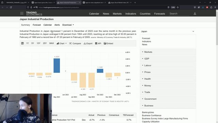The image size is (218, 123).
Task: Bookmark this page with the star icon
Action: 178,7
